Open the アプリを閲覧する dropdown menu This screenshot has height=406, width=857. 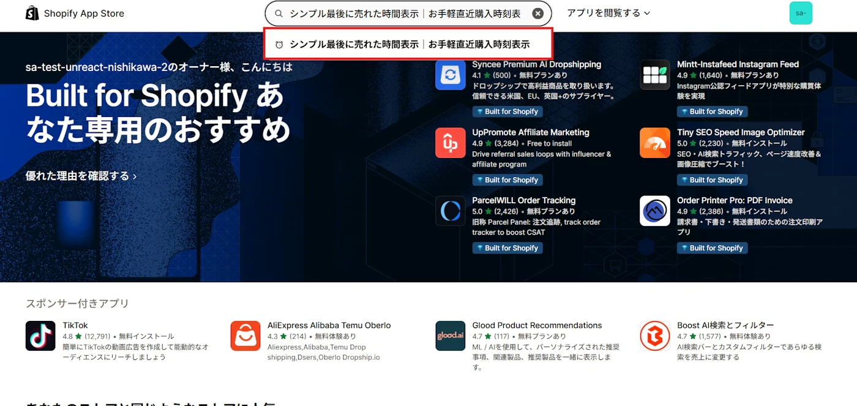[607, 12]
